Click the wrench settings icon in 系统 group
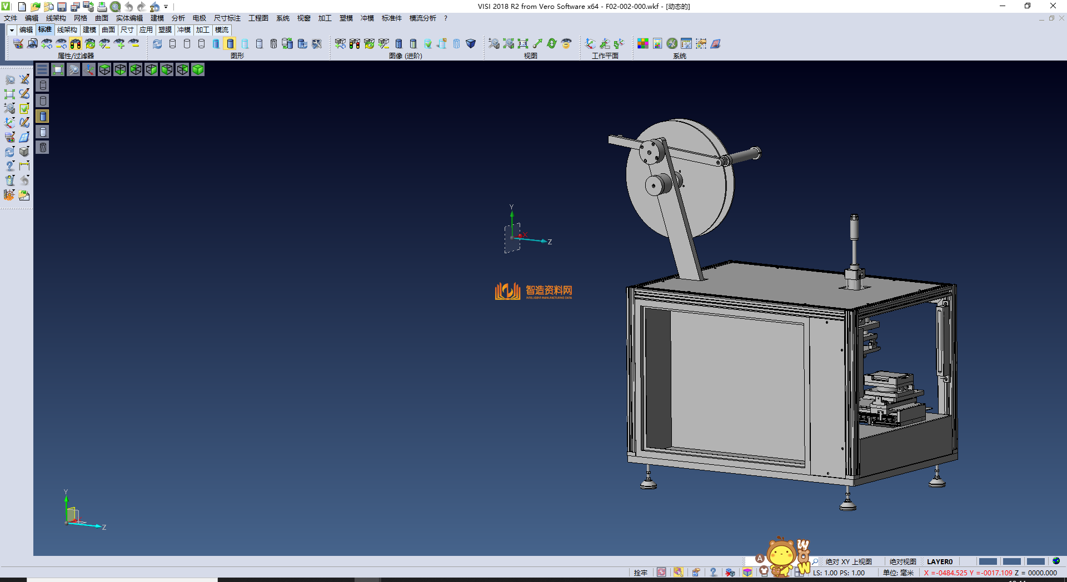Screen dimensions: 1067x582 pos(672,44)
